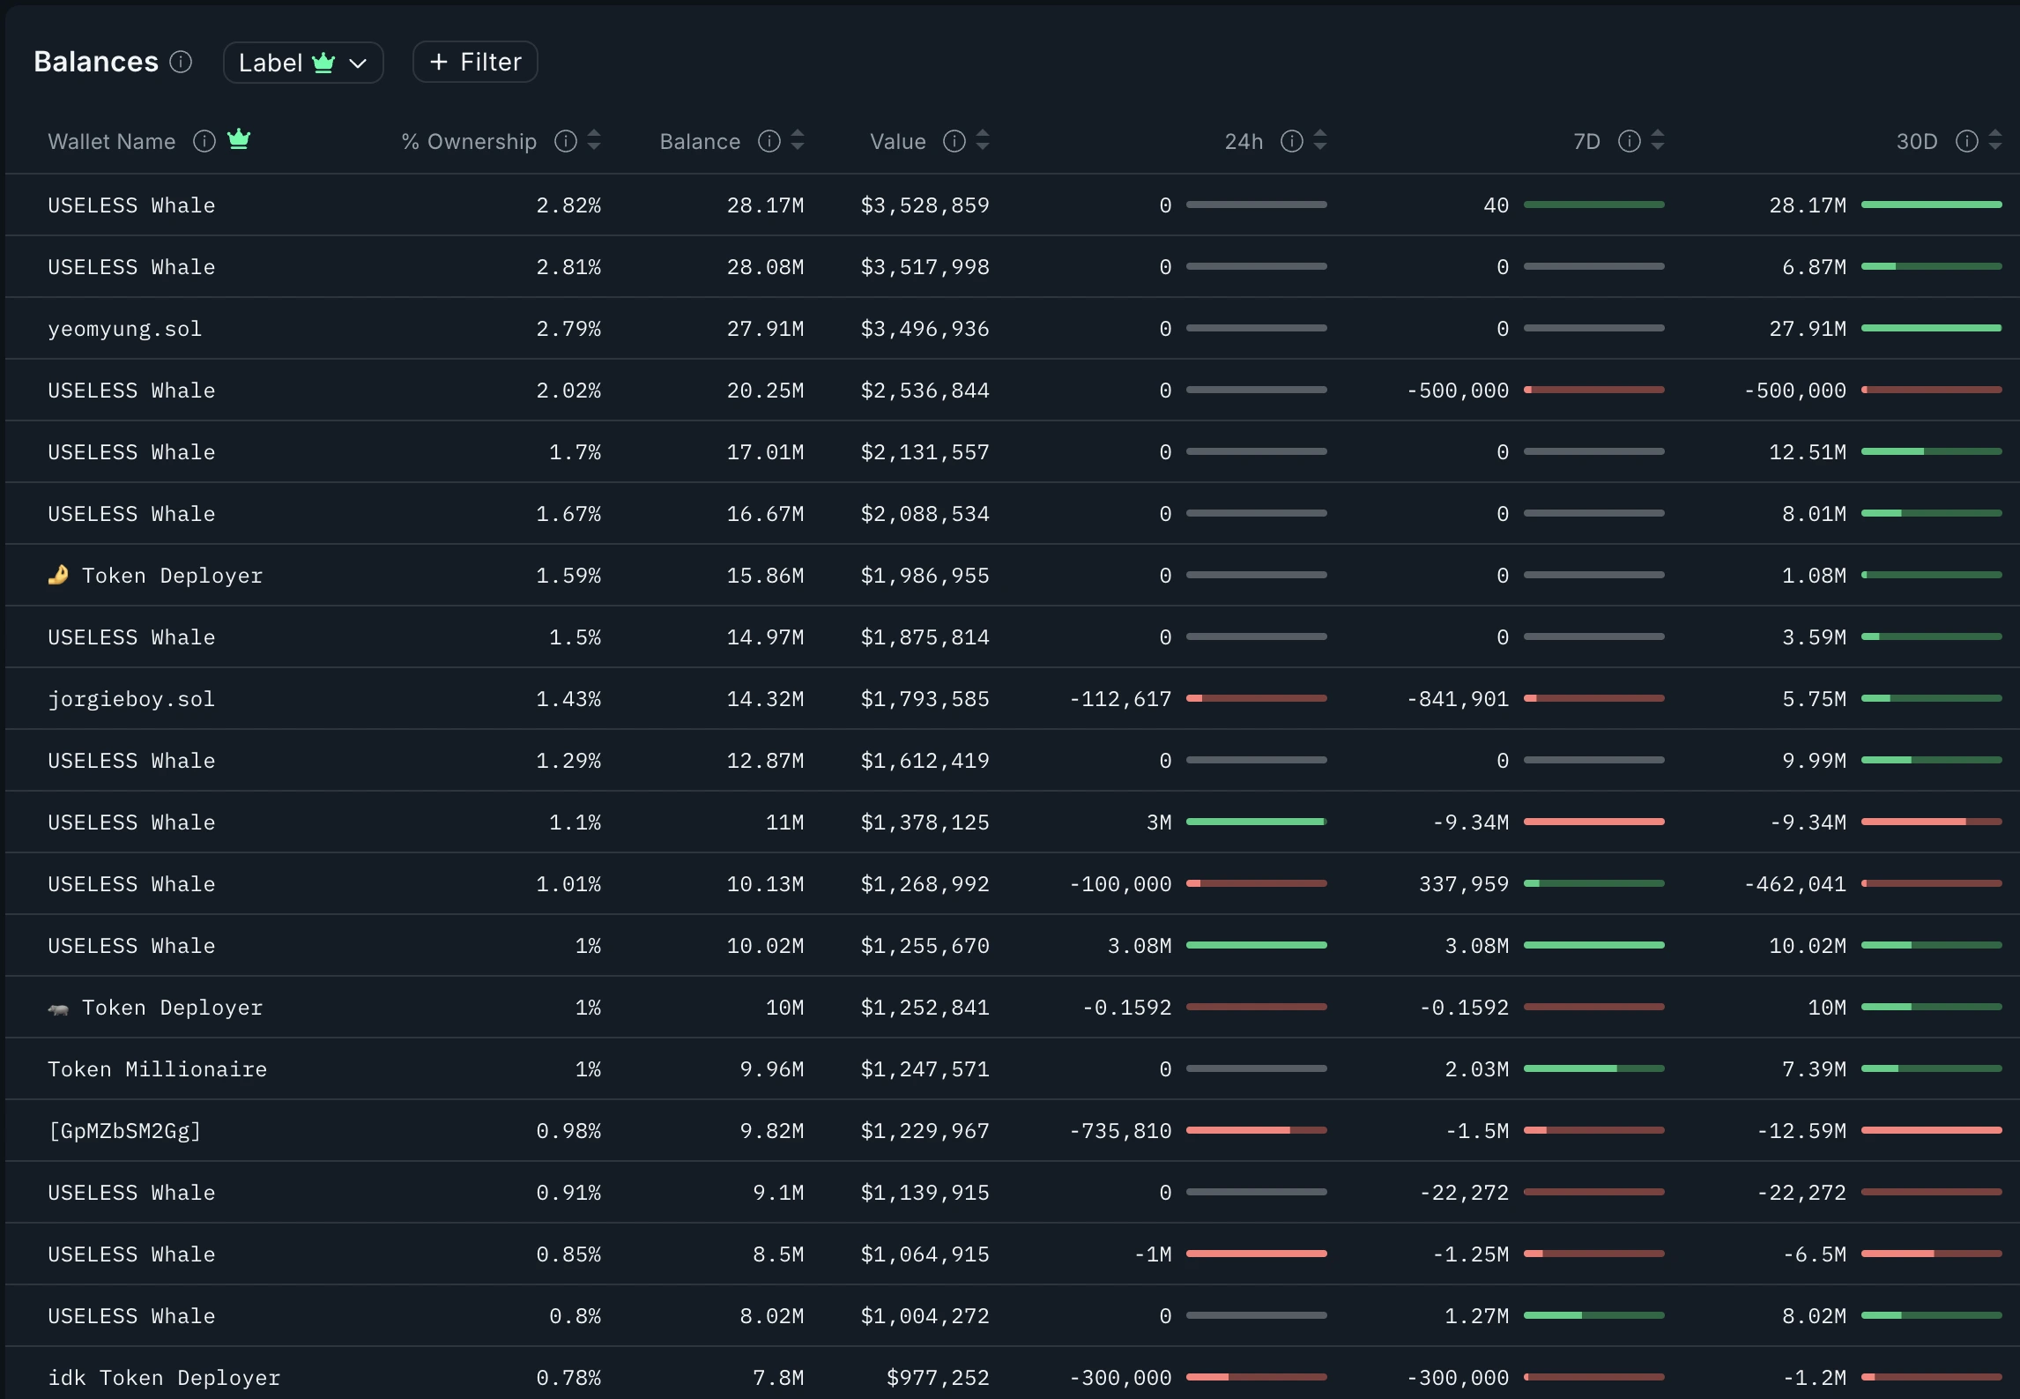Click the Balance column info icon

click(769, 141)
